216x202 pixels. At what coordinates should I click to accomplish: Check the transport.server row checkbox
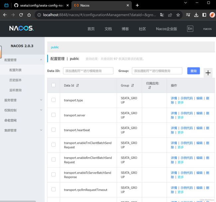tap(54, 115)
